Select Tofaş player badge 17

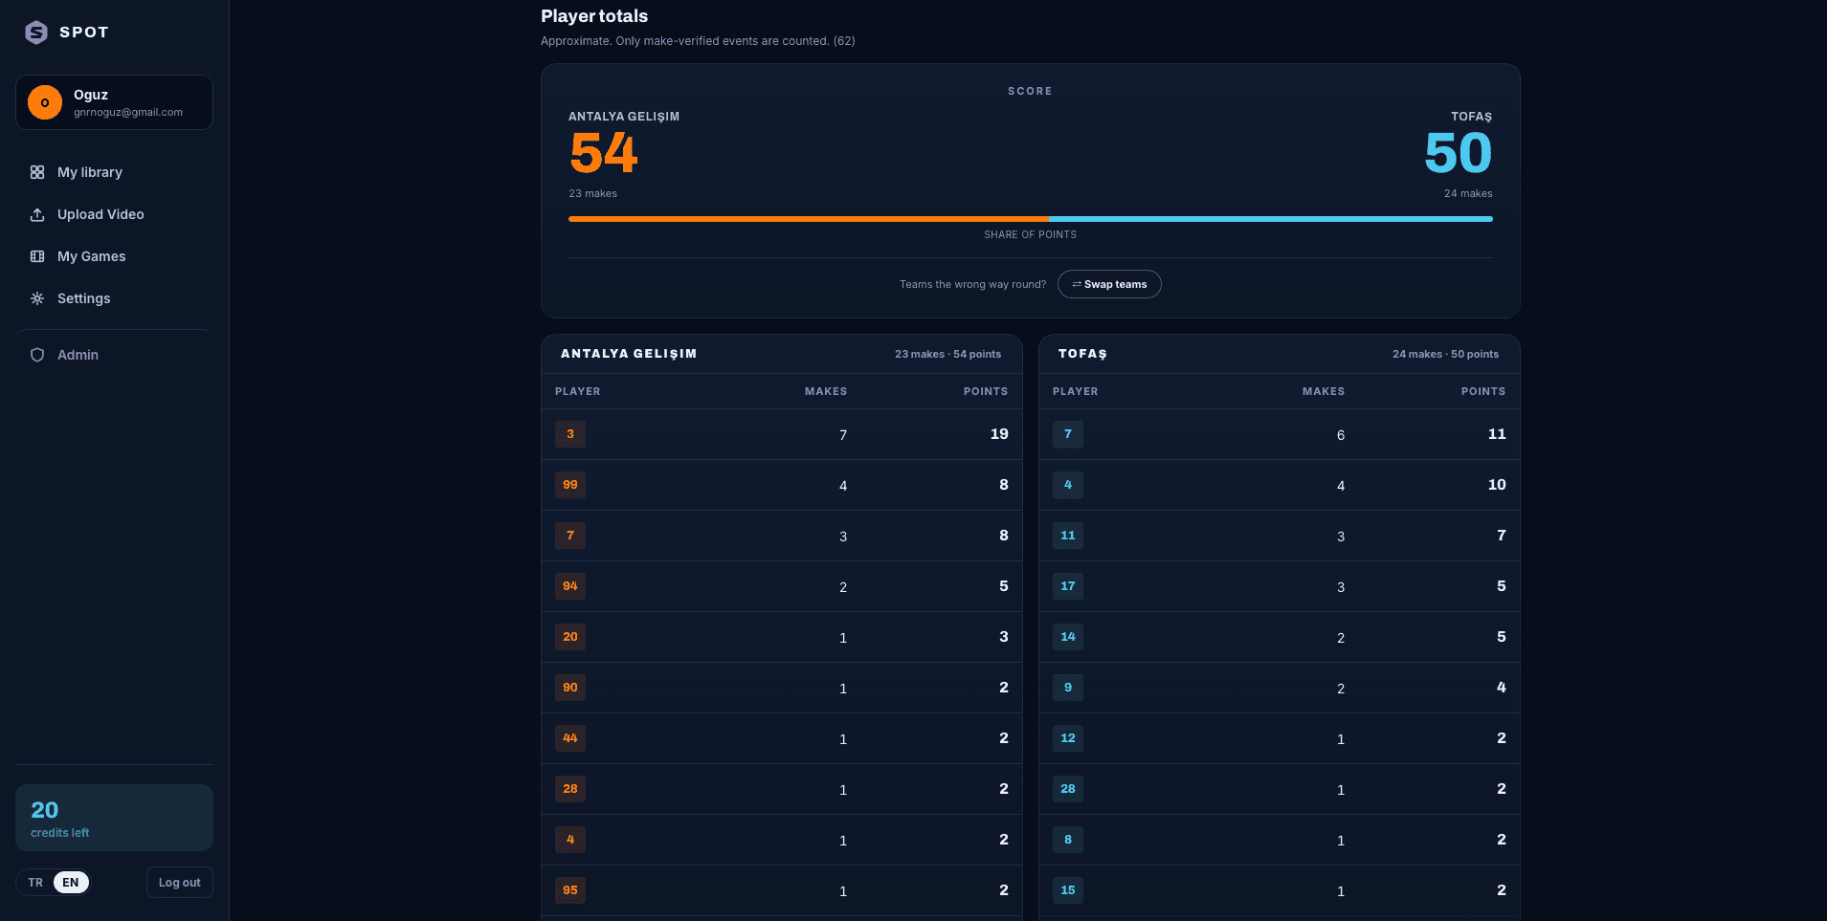pos(1068,586)
